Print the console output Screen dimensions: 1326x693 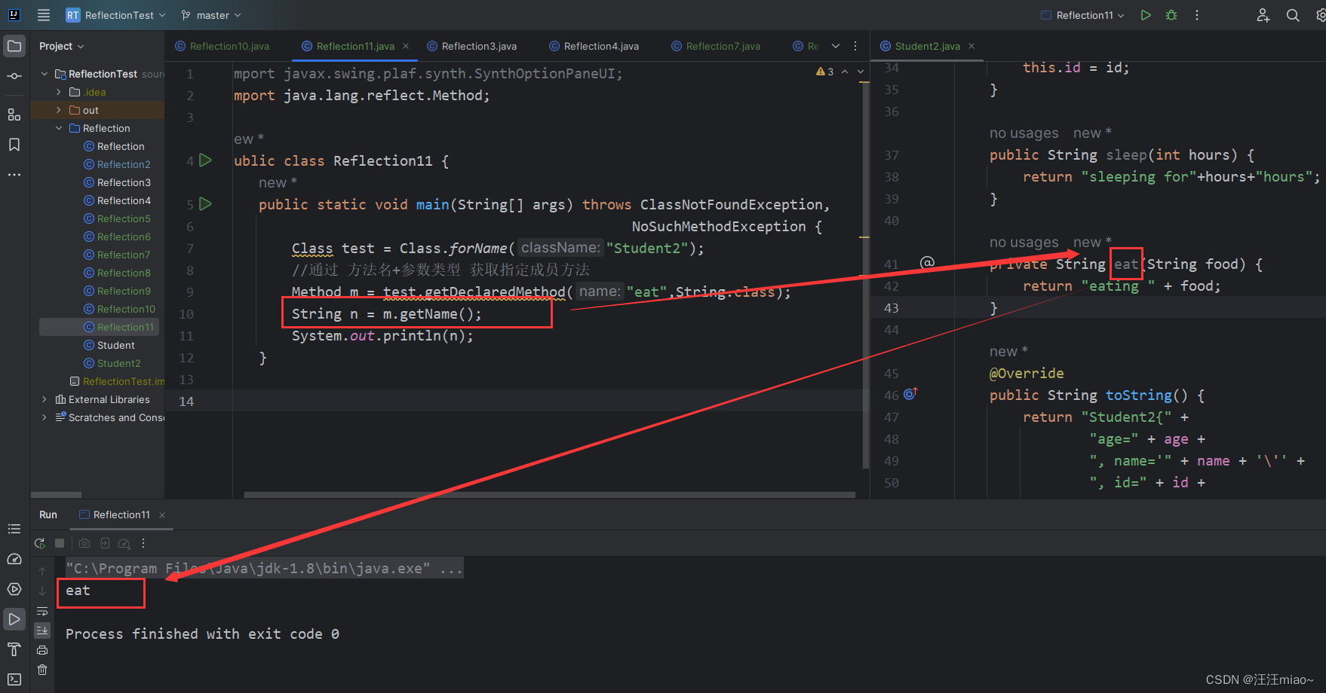click(42, 650)
